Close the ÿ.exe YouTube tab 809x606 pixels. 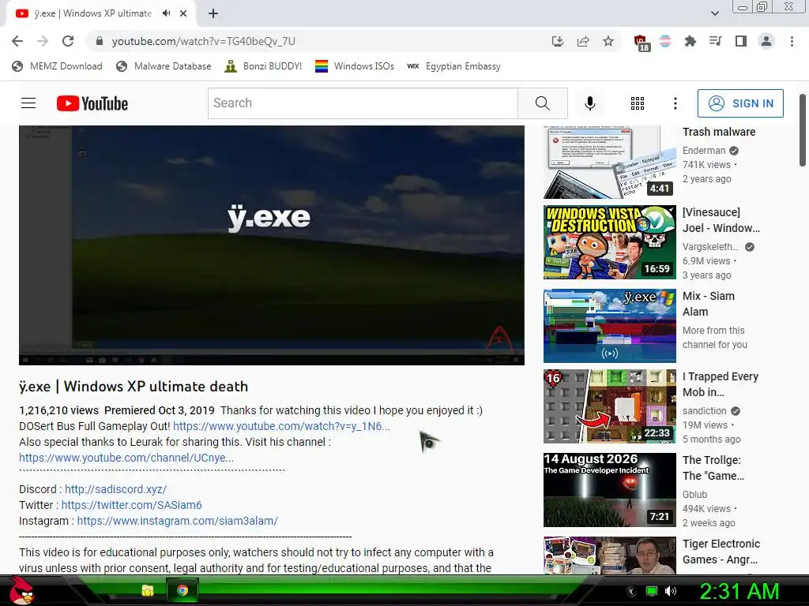[x=183, y=13]
